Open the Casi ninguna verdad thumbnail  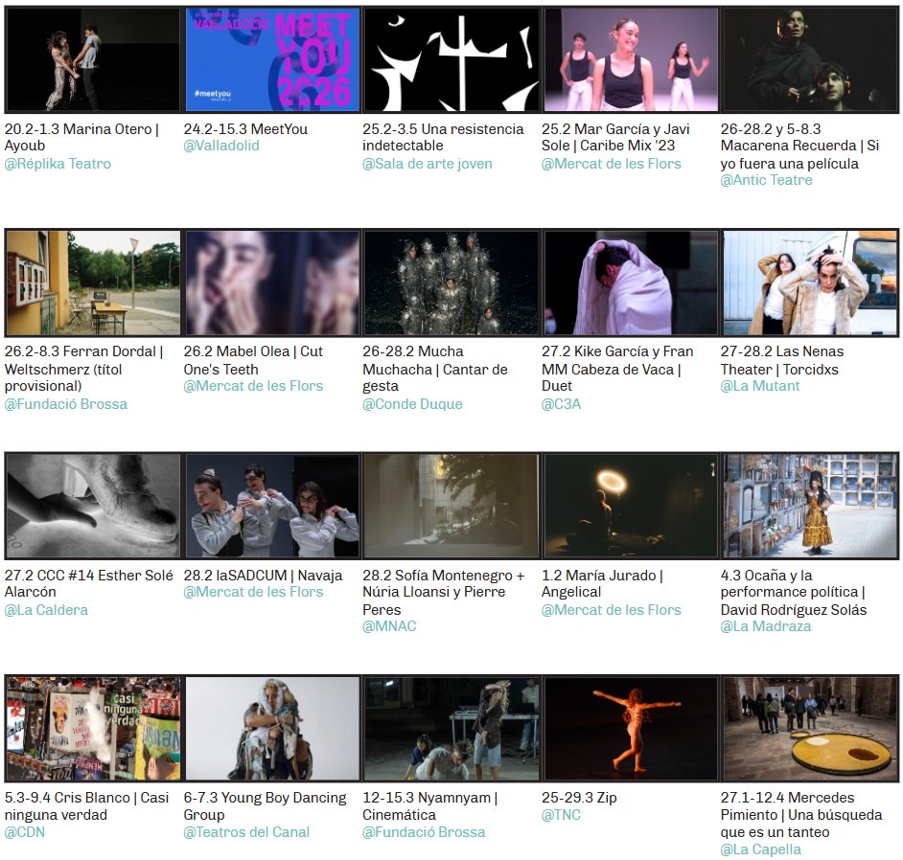(92, 728)
